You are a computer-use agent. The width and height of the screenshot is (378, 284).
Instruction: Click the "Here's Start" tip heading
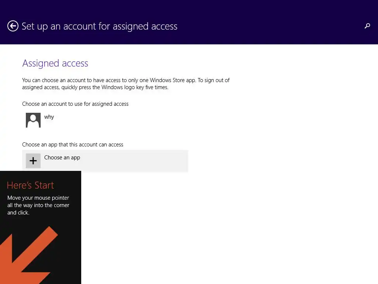coord(30,185)
